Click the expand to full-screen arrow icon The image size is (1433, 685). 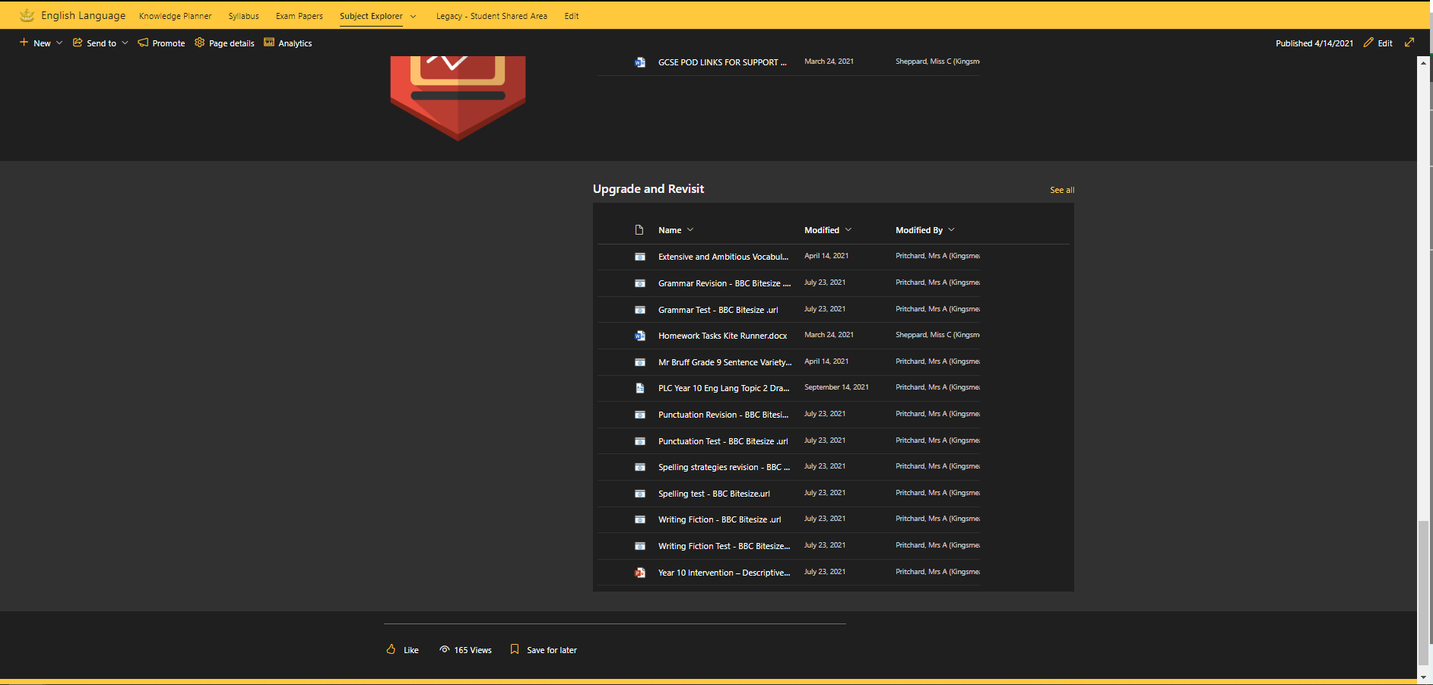pyautogui.click(x=1409, y=43)
